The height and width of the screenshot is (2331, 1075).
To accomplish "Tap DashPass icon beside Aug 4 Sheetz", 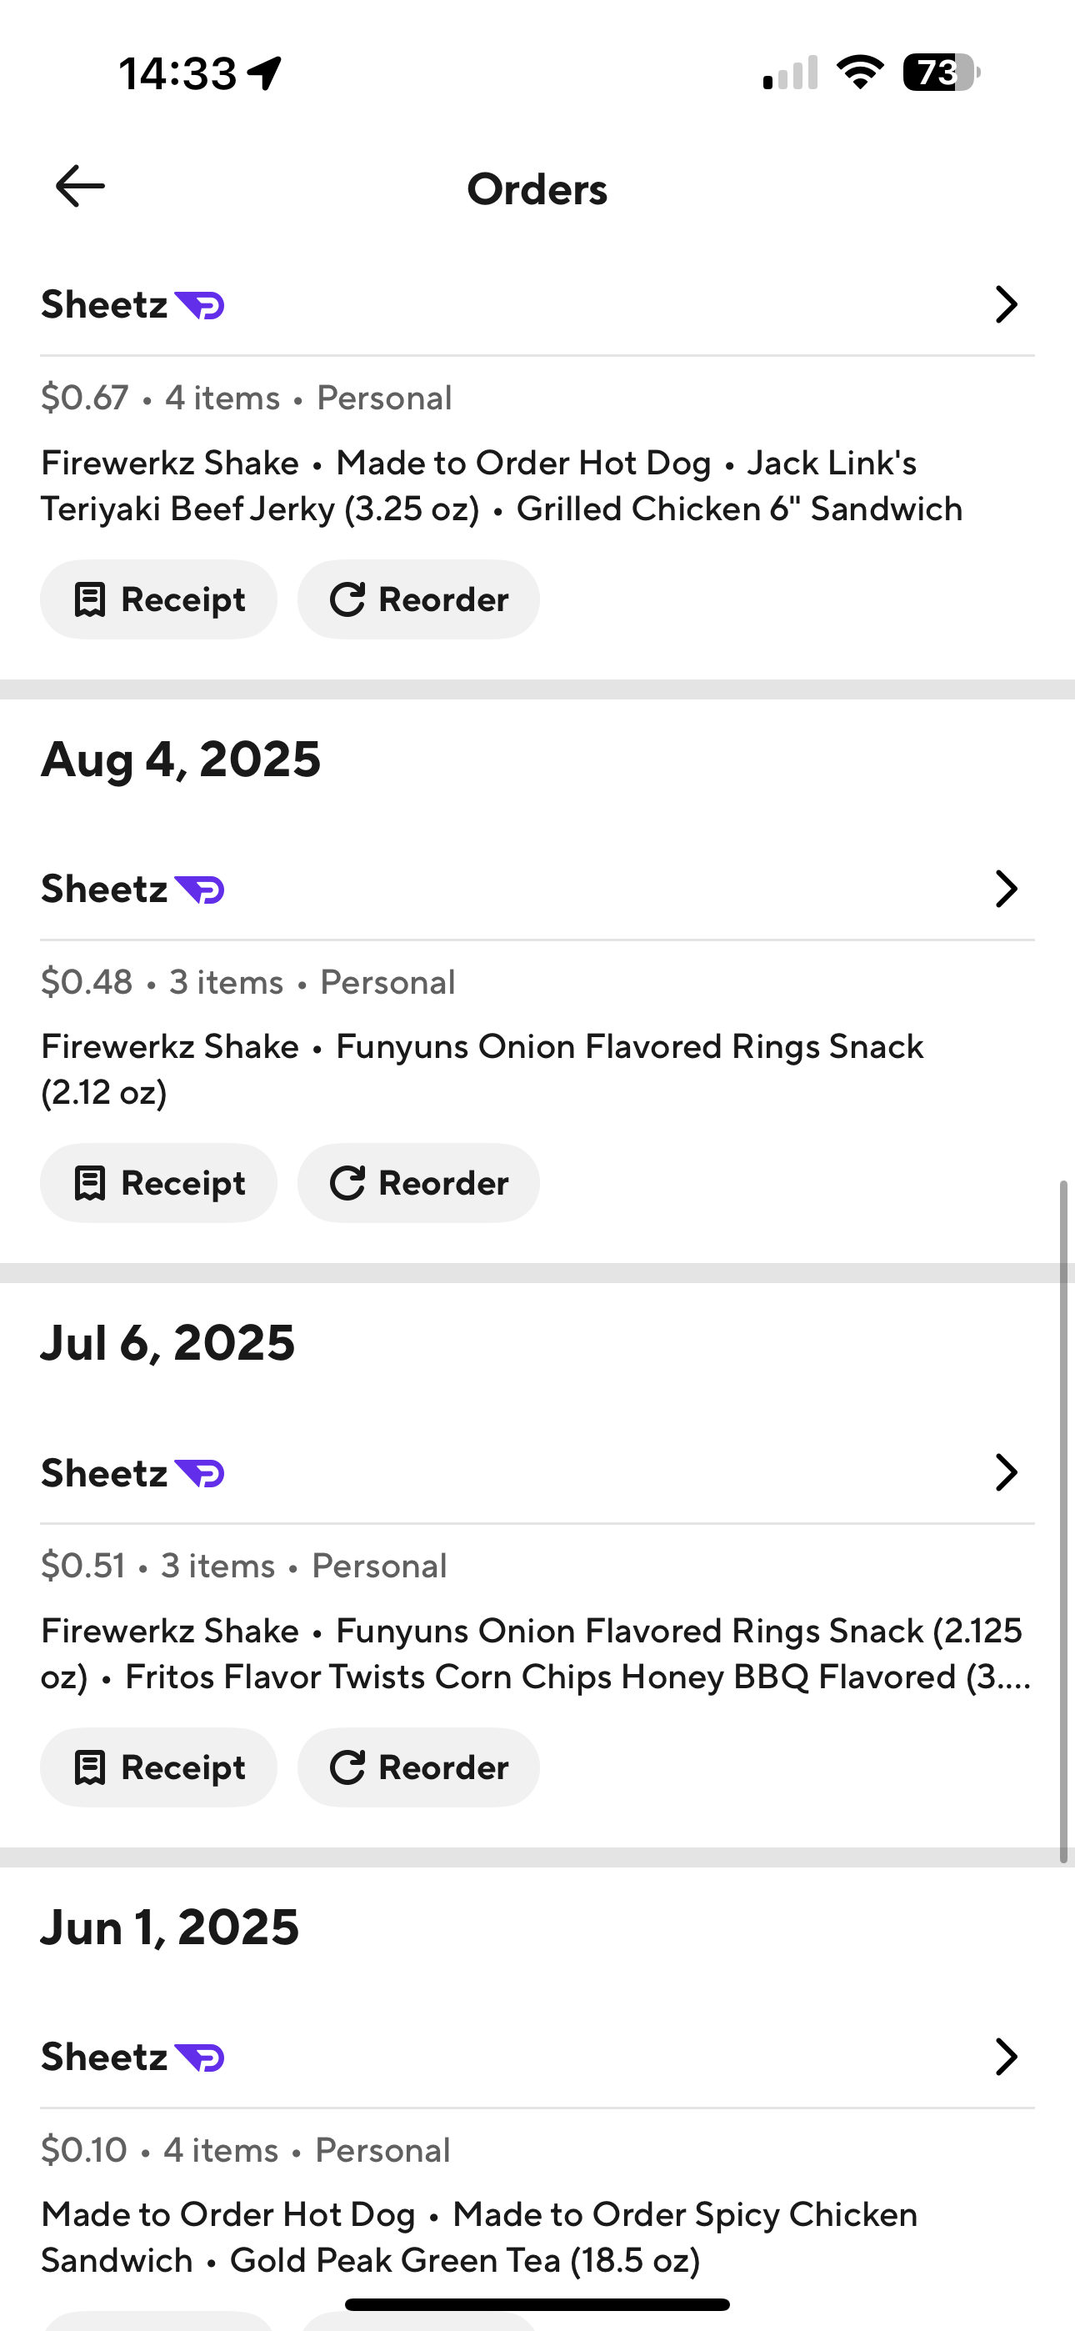I will click(x=200, y=890).
